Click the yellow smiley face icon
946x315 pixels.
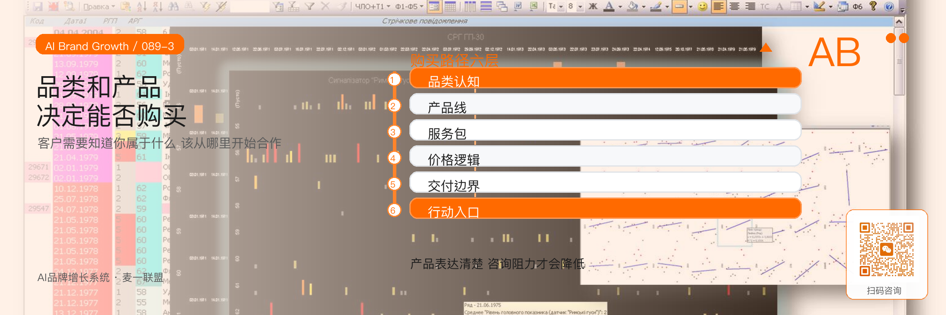tap(702, 7)
